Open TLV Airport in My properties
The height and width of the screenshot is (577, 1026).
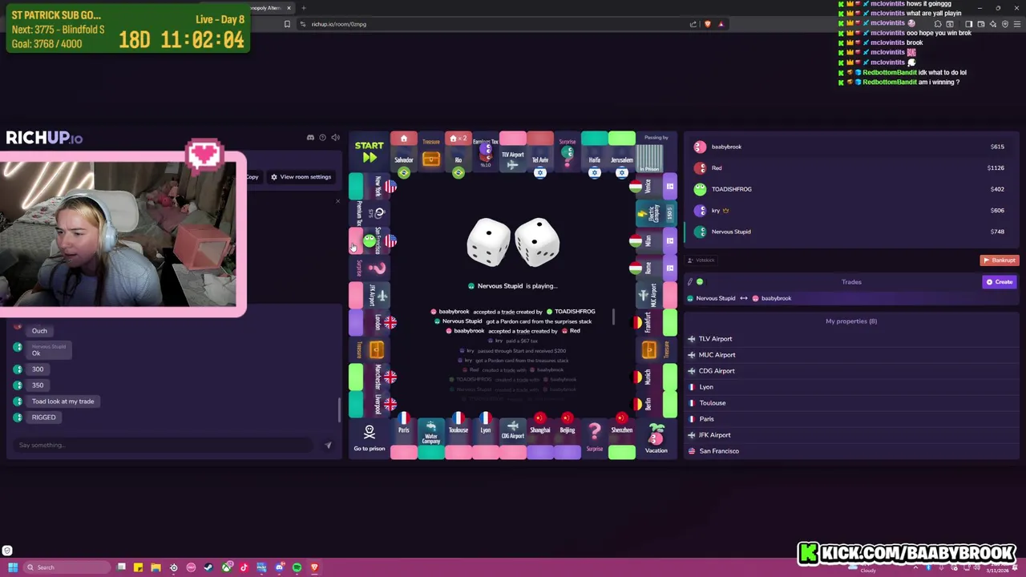(x=851, y=339)
